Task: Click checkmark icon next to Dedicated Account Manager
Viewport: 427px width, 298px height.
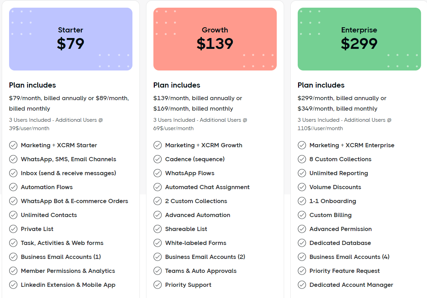Action: 302,285
